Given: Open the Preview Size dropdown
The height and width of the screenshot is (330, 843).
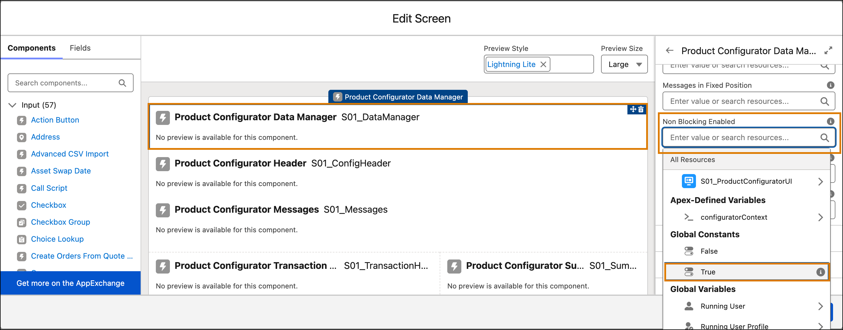Looking at the screenshot, I should (x=624, y=64).
